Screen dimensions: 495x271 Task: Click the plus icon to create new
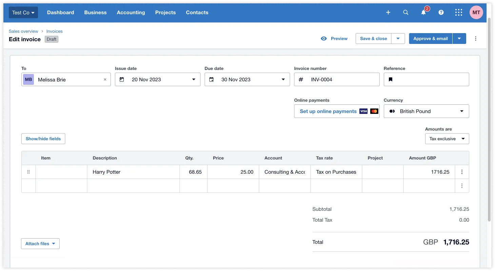(x=388, y=13)
